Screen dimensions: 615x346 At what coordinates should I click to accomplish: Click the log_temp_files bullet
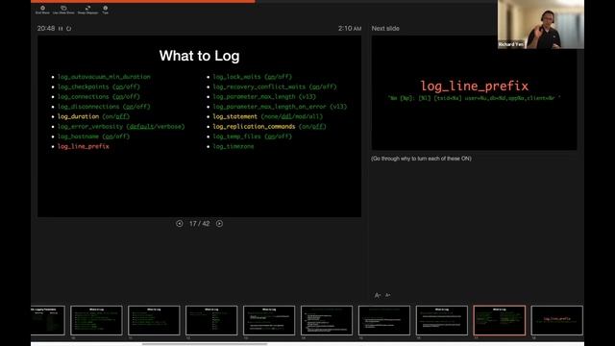(x=252, y=136)
